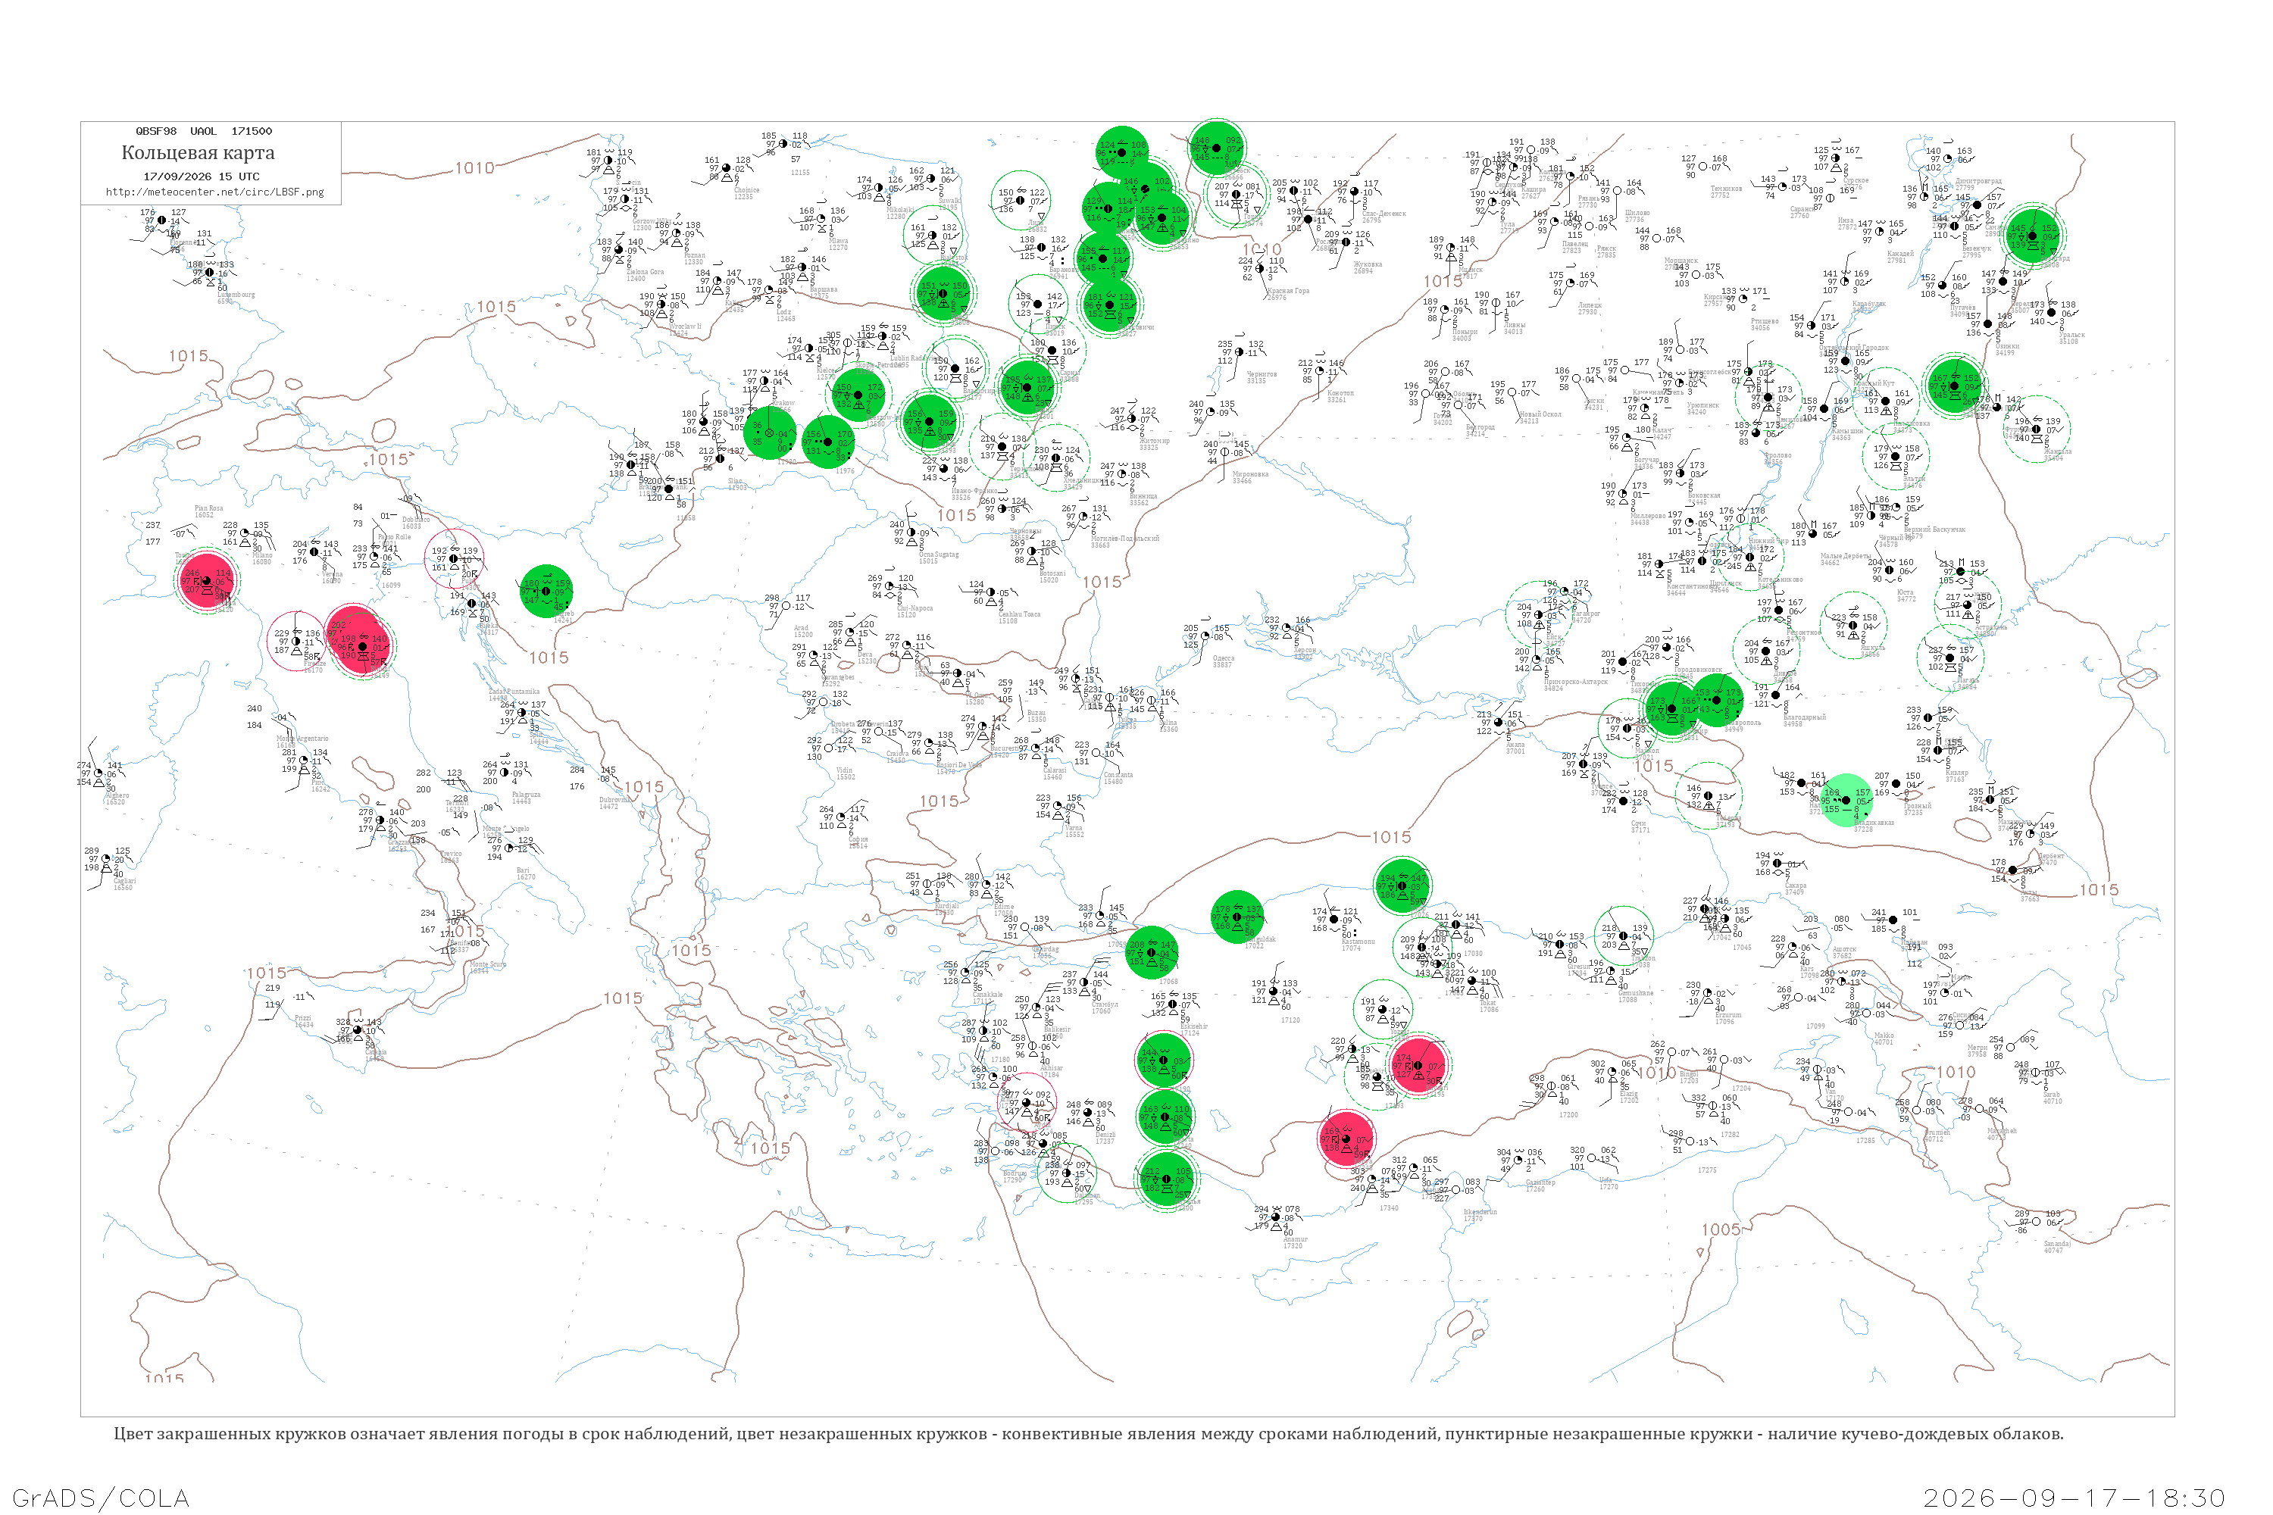Image resolution: width=2273 pixels, height=1515 pixels.
Task: Click the red thunderstorm marker at Torino
Action: pos(206,582)
